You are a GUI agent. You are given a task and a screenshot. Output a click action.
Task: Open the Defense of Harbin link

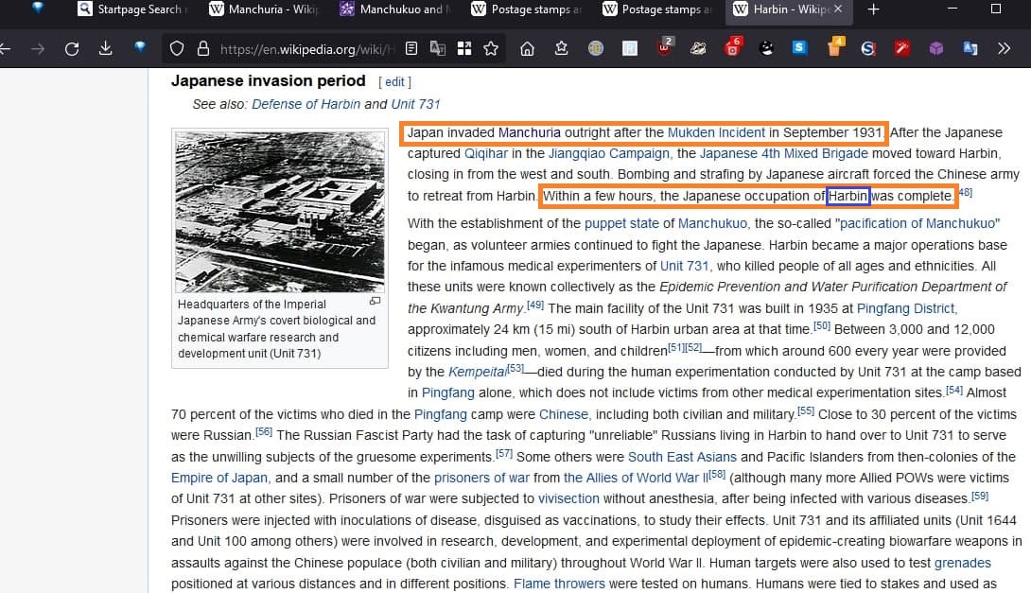pyautogui.click(x=306, y=104)
